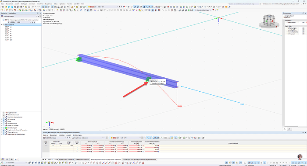Select the uy radio button under Eigenform

pos(6,31)
